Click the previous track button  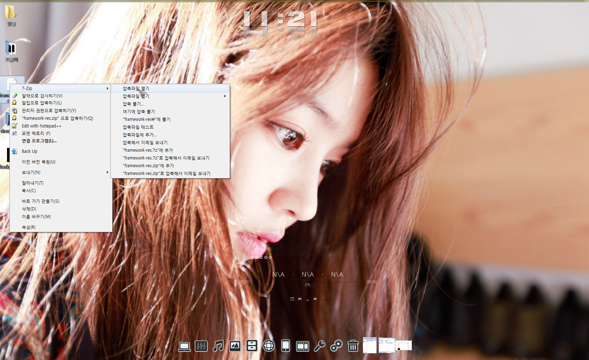[x=300, y=299]
